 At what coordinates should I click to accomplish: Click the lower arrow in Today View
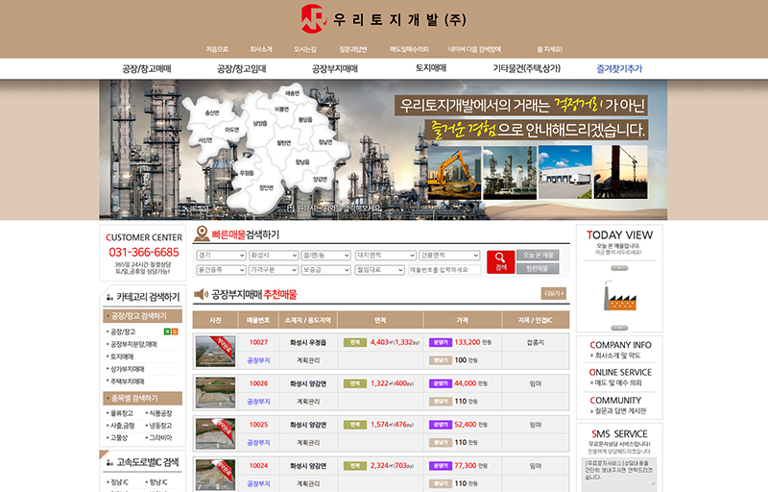pyautogui.click(x=619, y=328)
